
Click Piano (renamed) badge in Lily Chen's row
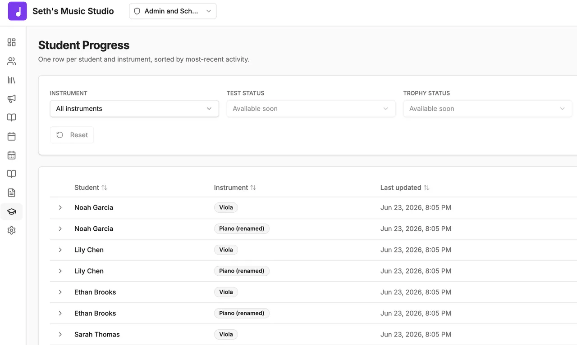[242, 271]
